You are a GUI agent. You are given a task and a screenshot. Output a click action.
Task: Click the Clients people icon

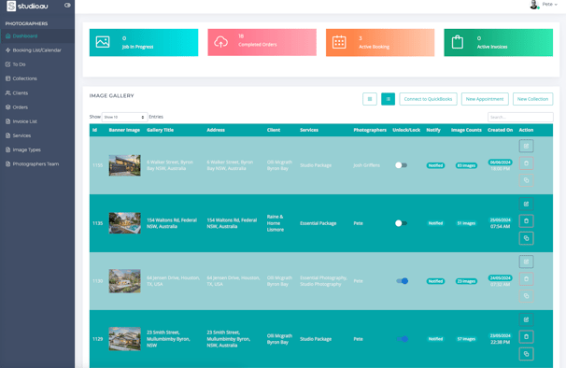coord(8,92)
